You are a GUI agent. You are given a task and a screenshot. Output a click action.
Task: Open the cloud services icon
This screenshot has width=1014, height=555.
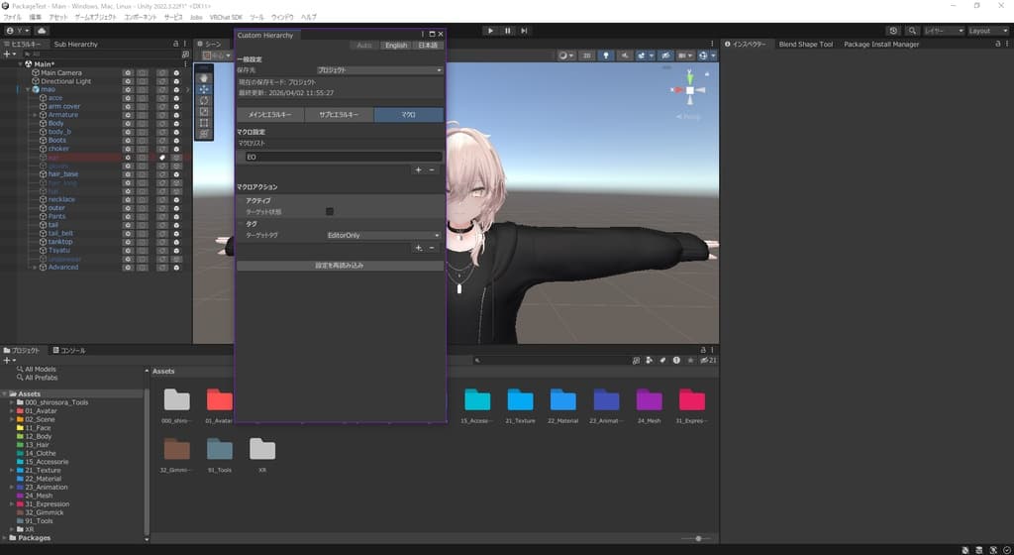coord(42,31)
